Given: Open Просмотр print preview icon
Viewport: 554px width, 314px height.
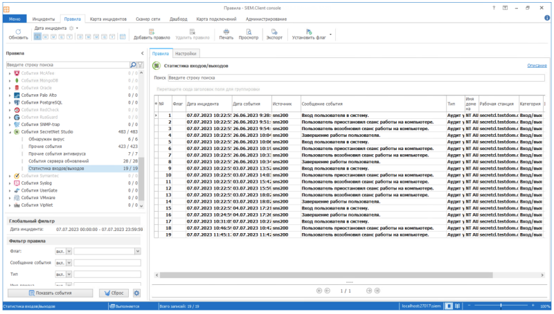Looking at the screenshot, I should (249, 32).
